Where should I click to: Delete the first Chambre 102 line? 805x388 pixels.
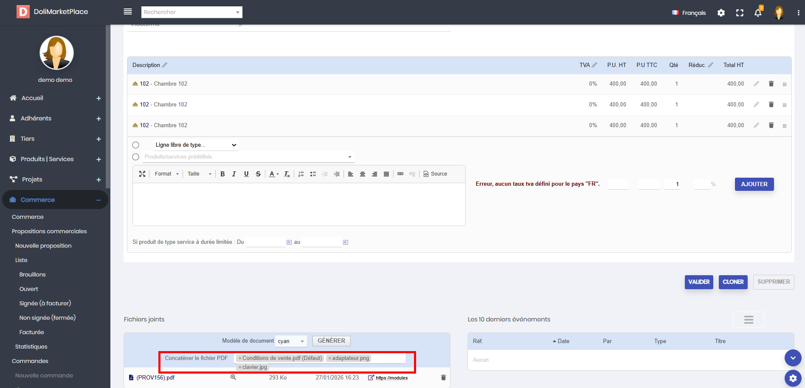pyautogui.click(x=771, y=84)
